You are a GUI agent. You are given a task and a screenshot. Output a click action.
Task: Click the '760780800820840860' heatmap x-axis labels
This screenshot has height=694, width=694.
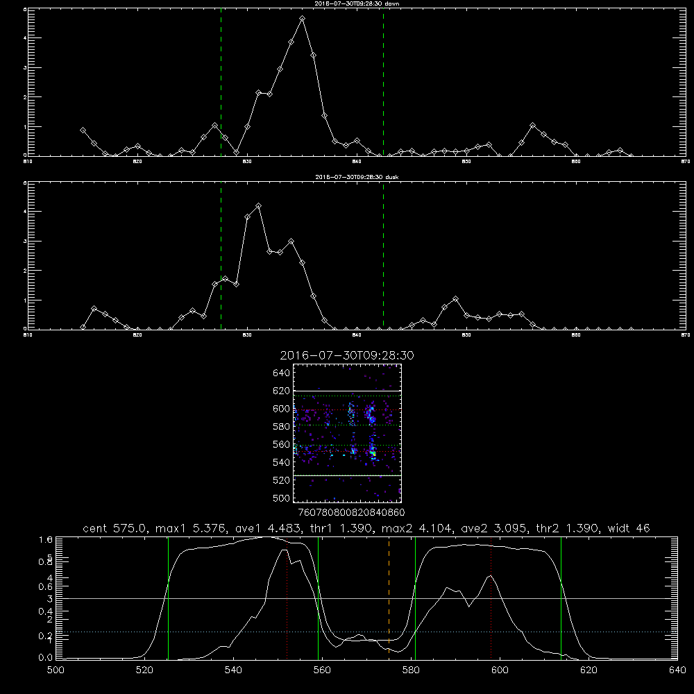pos(351,513)
